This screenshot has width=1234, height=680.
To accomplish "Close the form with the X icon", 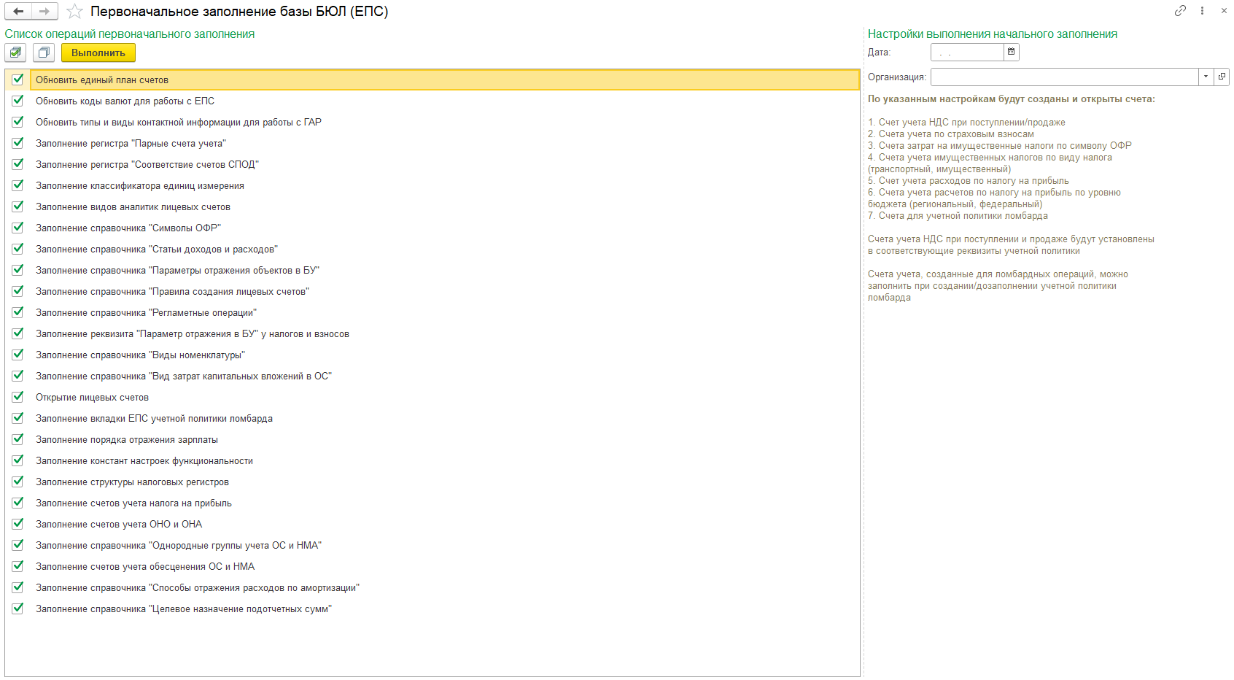I will [x=1224, y=11].
